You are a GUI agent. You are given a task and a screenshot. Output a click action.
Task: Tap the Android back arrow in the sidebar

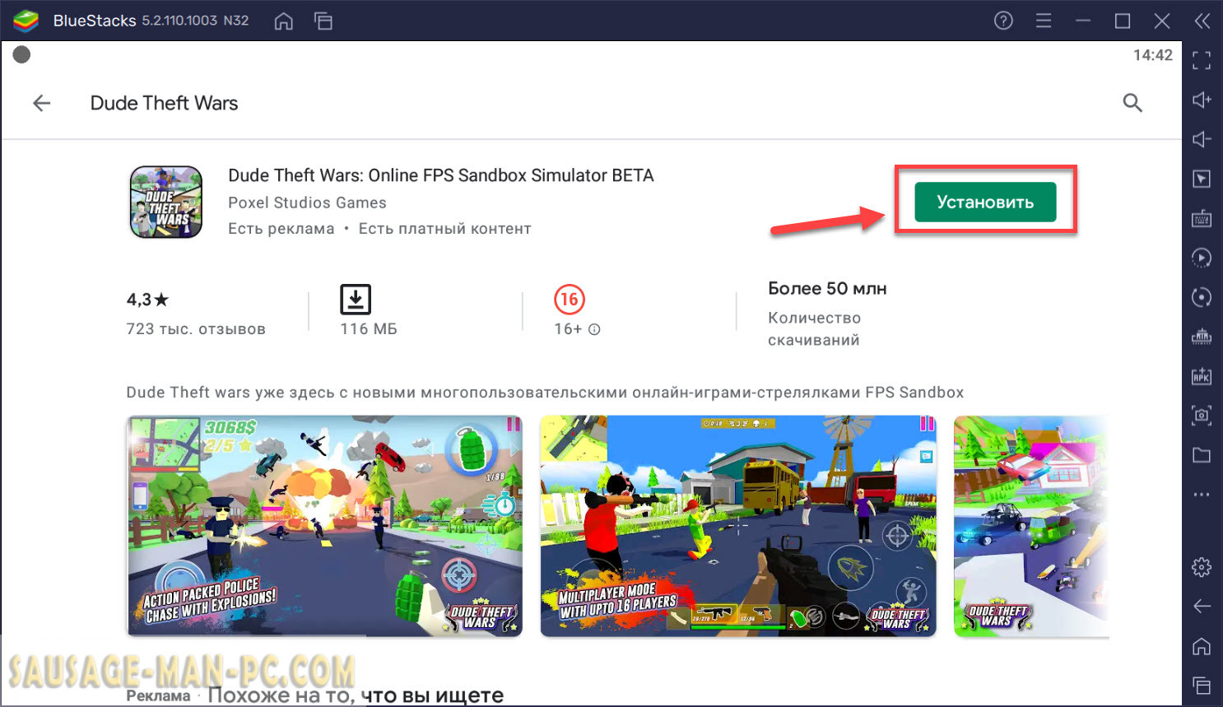coord(1202,607)
